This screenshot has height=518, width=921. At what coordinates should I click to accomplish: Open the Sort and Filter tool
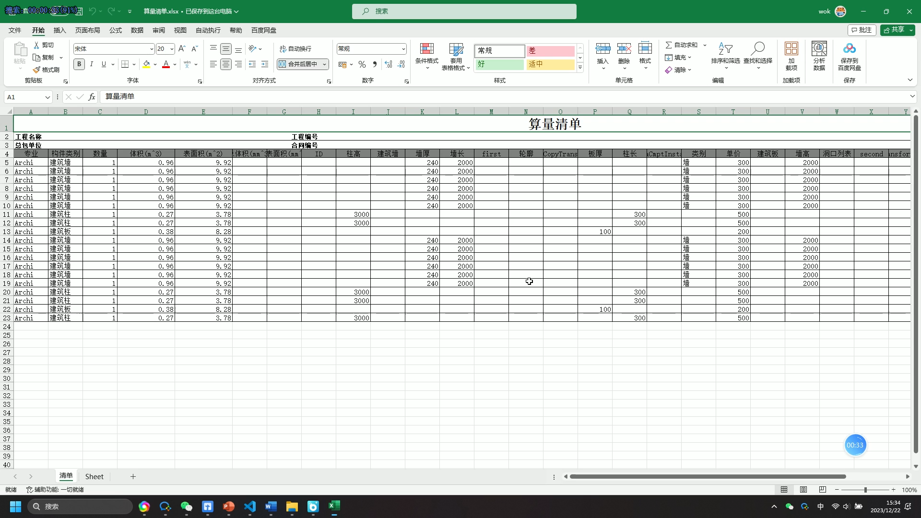[725, 49]
